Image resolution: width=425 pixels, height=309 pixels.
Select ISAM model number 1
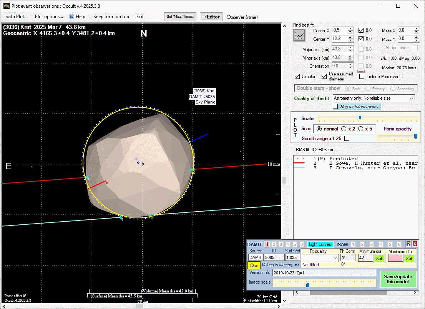[x=353, y=244]
